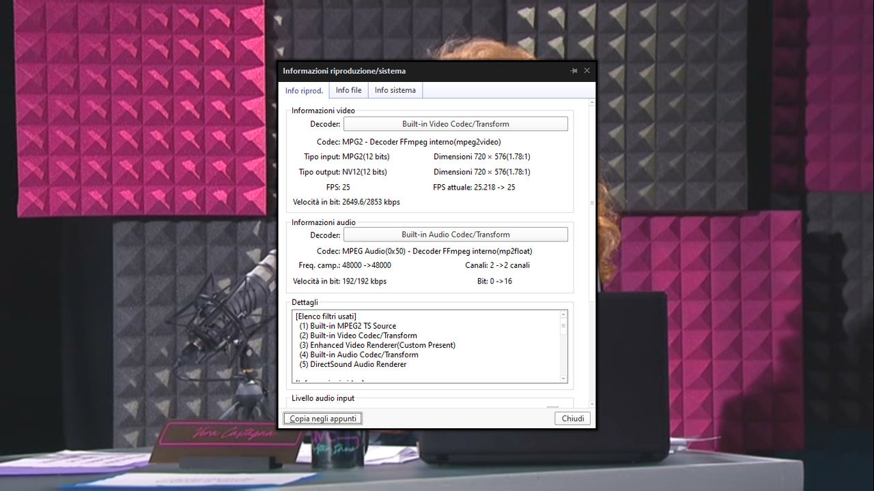874x491 pixels.
Task: Click the down arrow of the Dettagli scrollbar
Action: pyautogui.click(x=563, y=378)
